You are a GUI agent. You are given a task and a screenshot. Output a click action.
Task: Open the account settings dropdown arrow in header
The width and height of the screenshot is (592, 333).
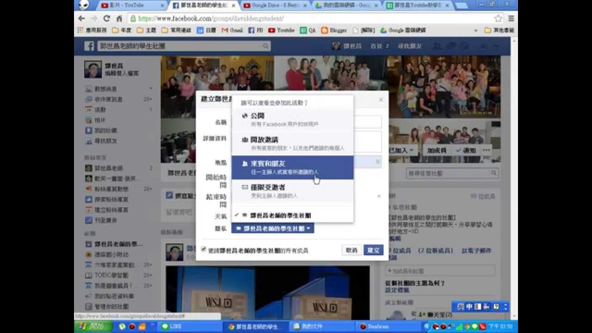click(x=496, y=46)
